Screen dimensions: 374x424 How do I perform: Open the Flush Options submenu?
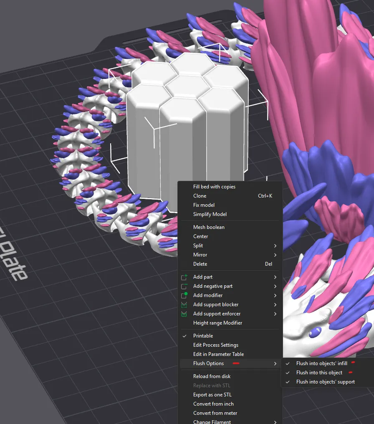click(209, 363)
